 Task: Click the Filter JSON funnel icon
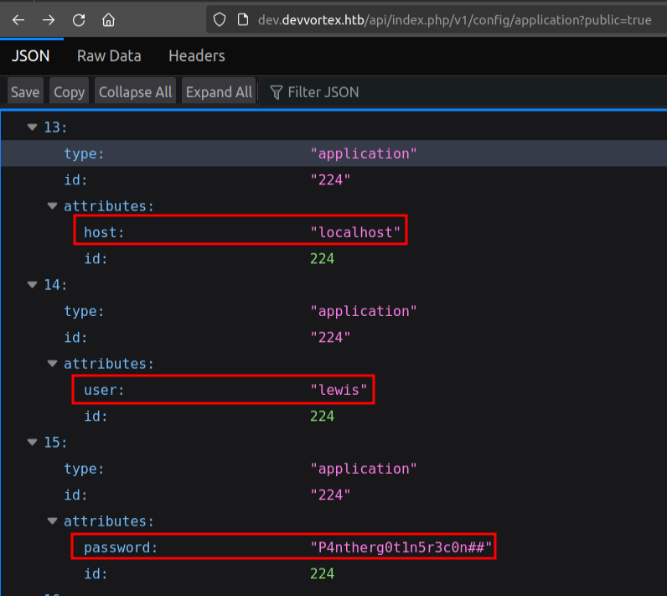[276, 92]
